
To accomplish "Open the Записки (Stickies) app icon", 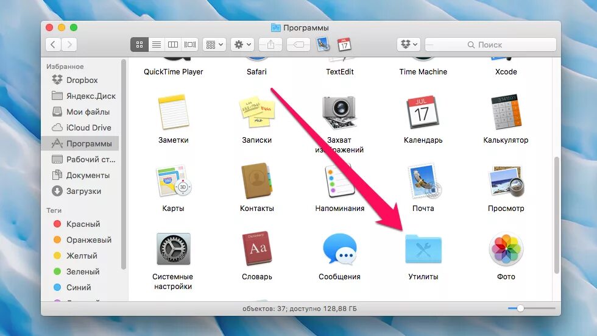I will tap(256, 112).
